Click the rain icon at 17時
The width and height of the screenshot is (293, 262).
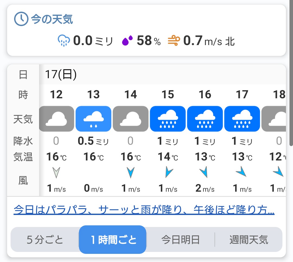(242, 119)
